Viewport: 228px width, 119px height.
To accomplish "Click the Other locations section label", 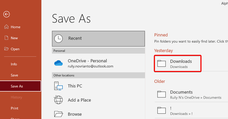I will click(64, 75).
